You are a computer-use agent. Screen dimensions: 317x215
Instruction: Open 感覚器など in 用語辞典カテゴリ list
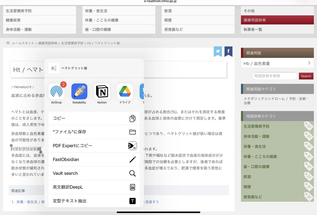[x=253, y=197]
